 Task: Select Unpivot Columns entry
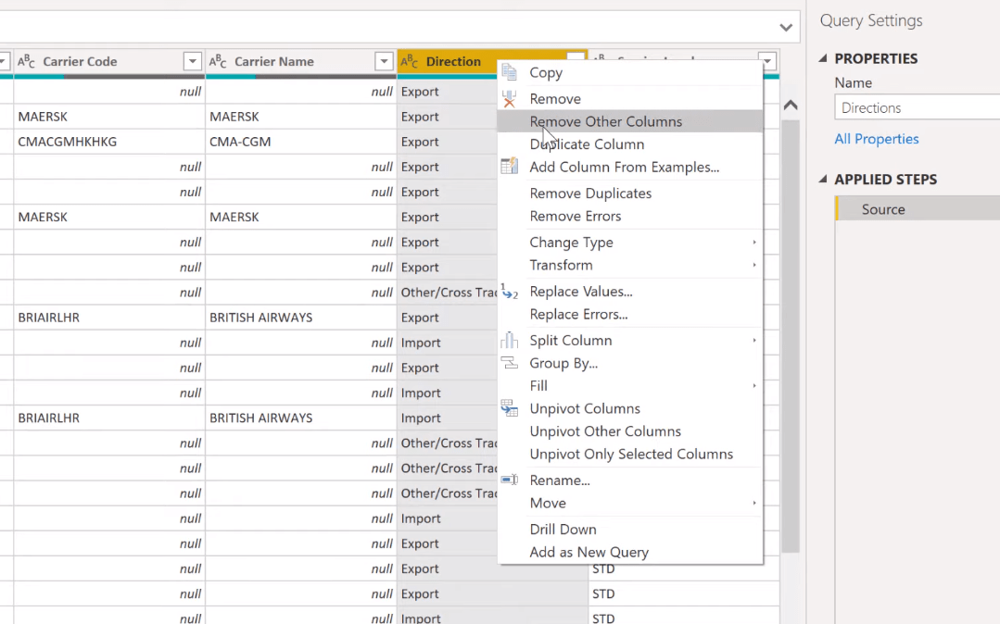(x=630, y=408)
